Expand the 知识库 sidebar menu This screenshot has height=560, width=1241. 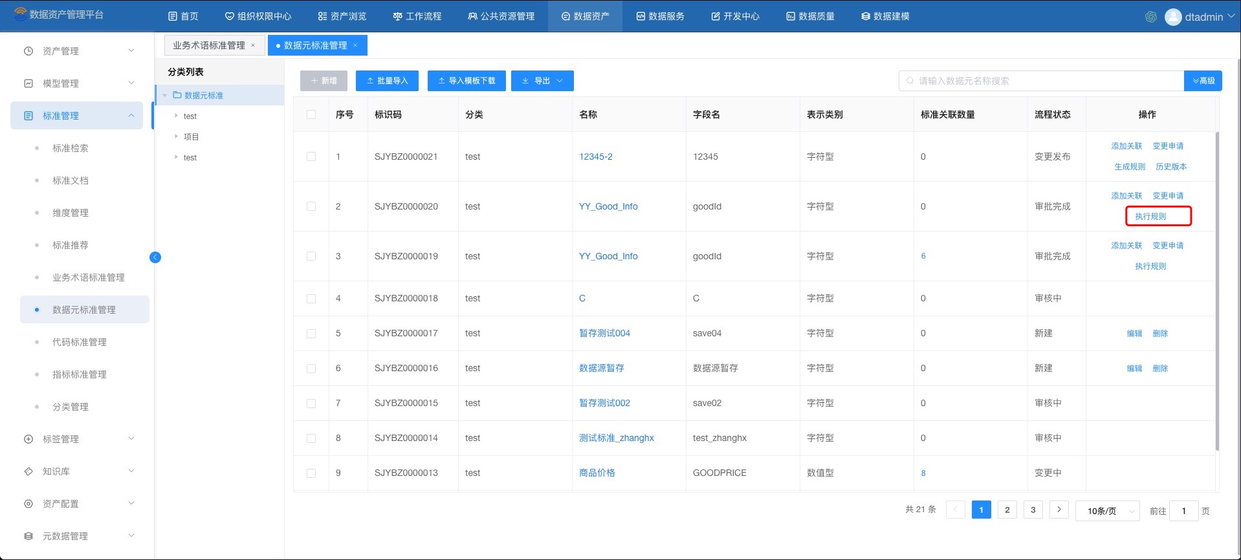131,471
